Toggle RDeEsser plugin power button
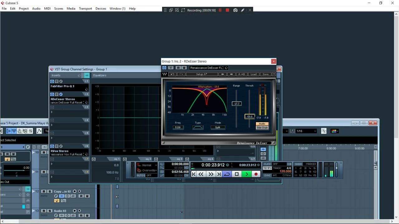Screen dimensions: 399x224 [164, 68]
